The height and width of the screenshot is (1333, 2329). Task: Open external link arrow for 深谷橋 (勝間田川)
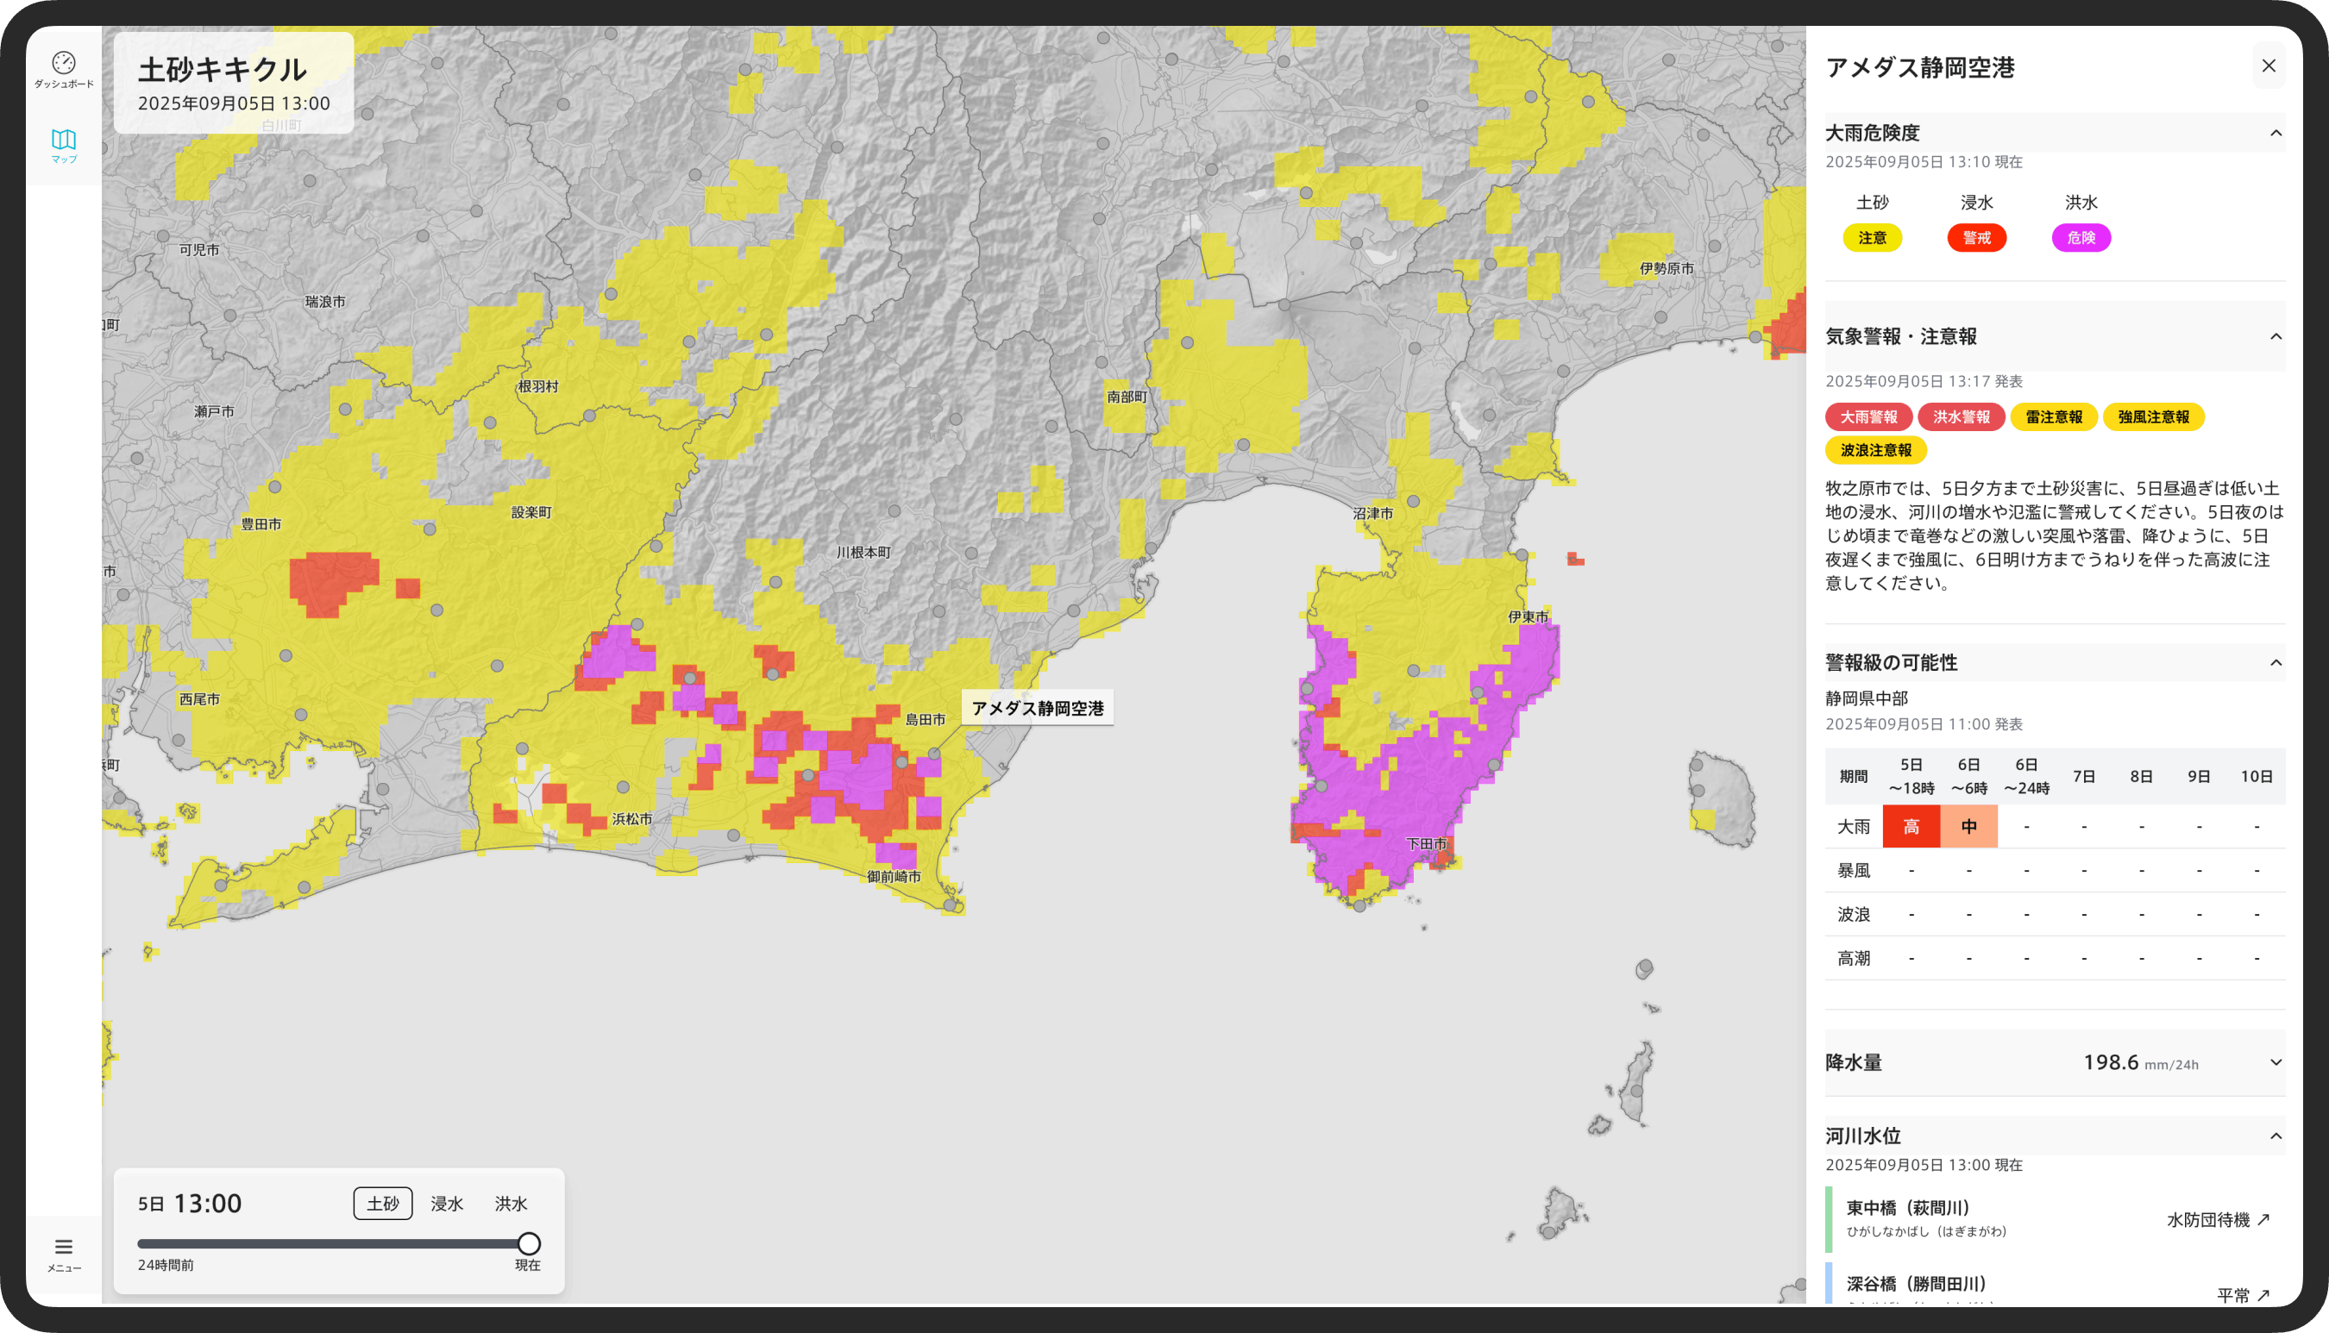2264,1294
